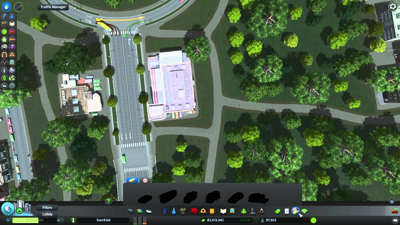Switch to the yellow car vehicles tab
This screenshot has width=400, height=225.
(132, 180)
